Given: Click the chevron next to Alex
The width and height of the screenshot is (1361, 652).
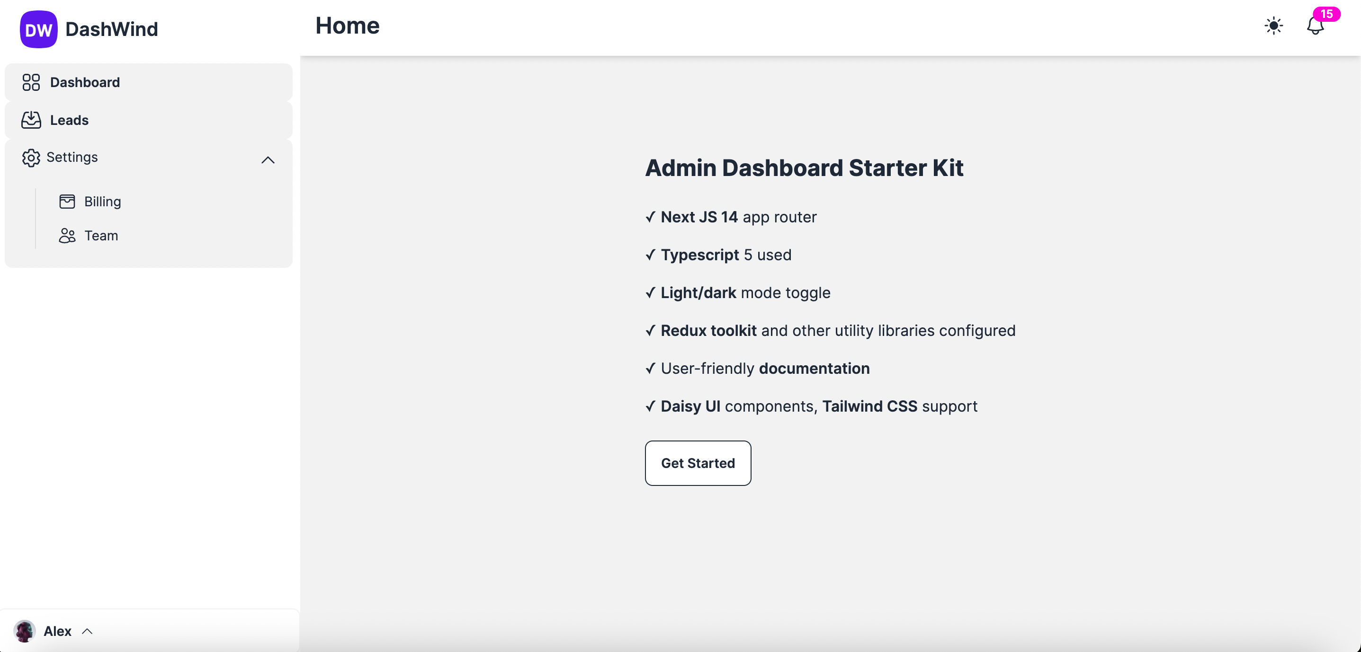Looking at the screenshot, I should pyautogui.click(x=88, y=630).
